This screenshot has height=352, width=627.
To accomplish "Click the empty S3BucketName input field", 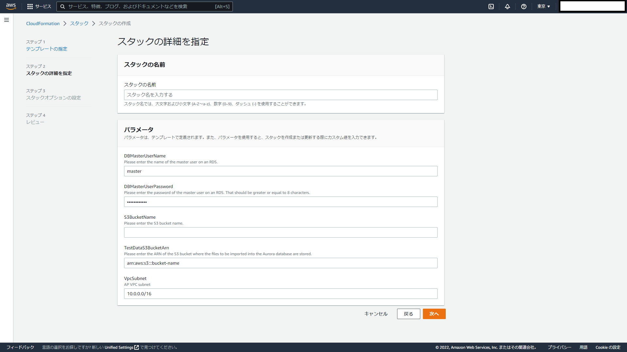I will (x=281, y=232).
